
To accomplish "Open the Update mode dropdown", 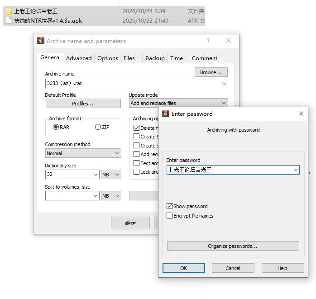I will click(x=178, y=103).
